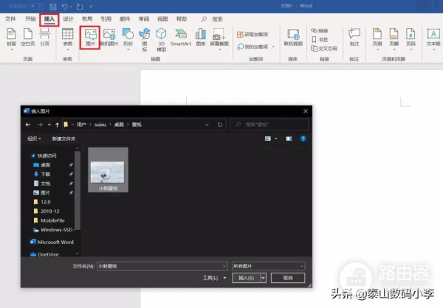Insert a SmartArt graphic
The image size is (443, 308).
pyautogui.click(x=181, y=36)
